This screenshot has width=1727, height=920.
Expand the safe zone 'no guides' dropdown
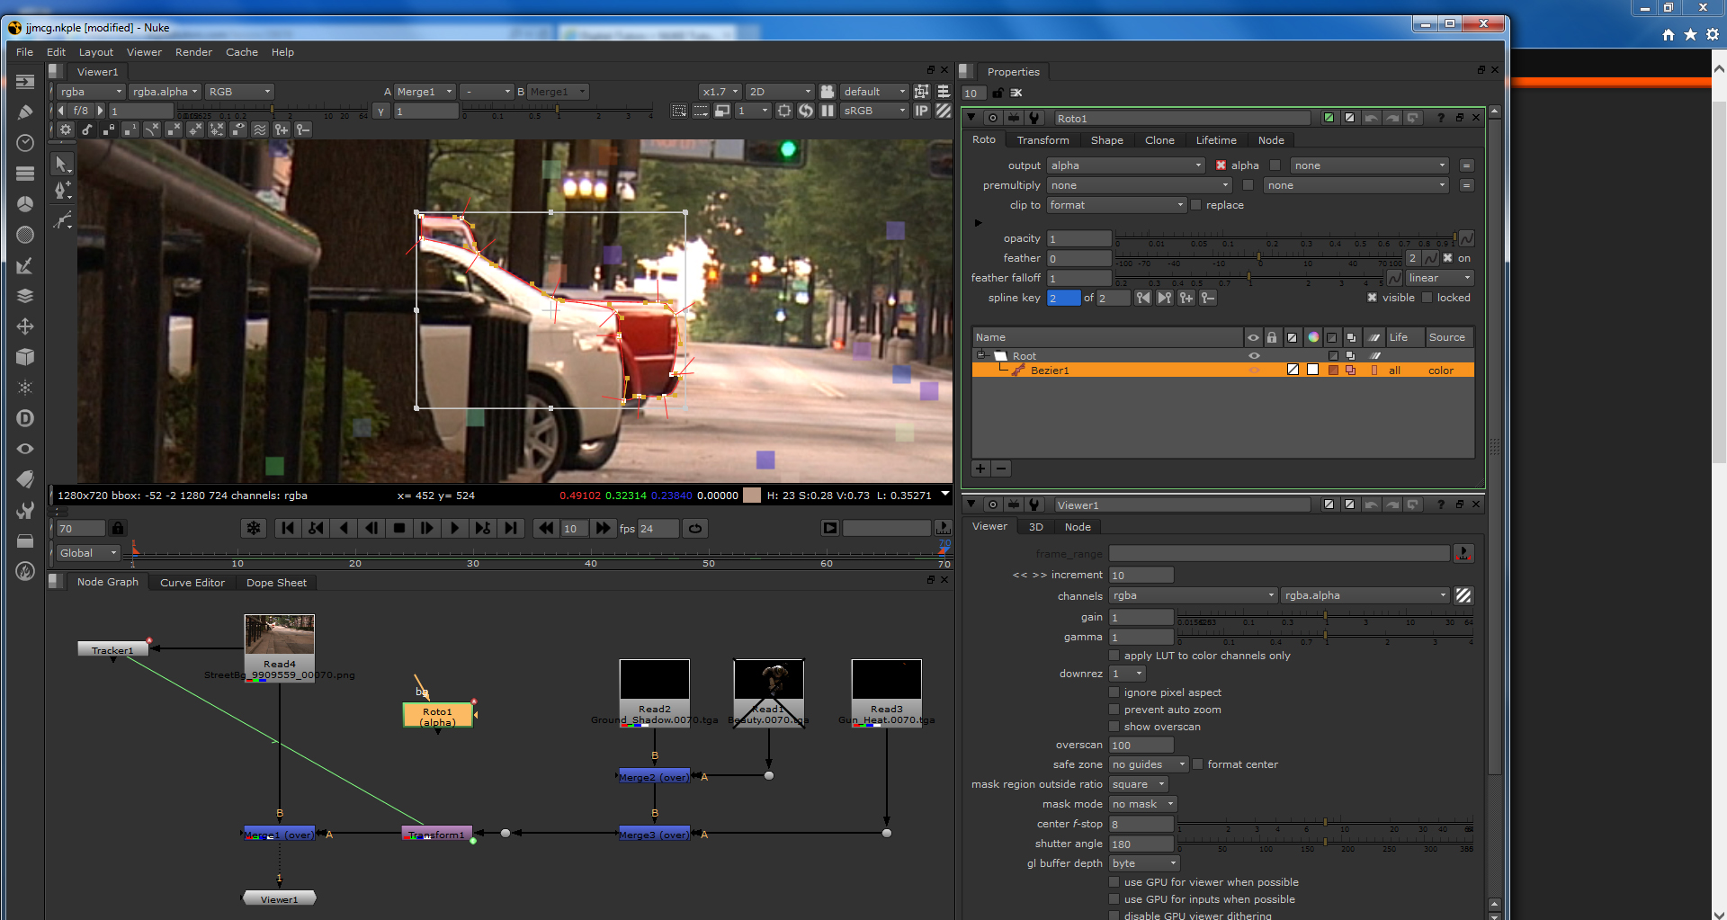tap(1148, 764)
